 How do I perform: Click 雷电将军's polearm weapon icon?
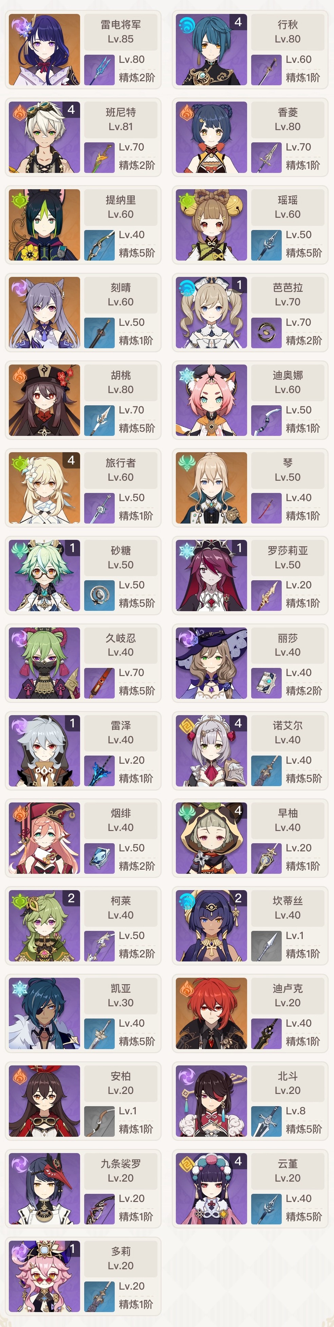[99, 70]
